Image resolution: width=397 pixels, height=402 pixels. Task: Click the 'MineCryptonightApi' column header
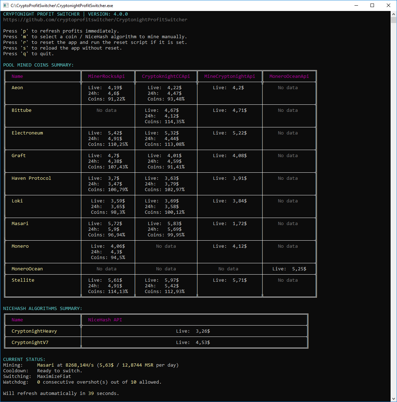click(230, 76)
